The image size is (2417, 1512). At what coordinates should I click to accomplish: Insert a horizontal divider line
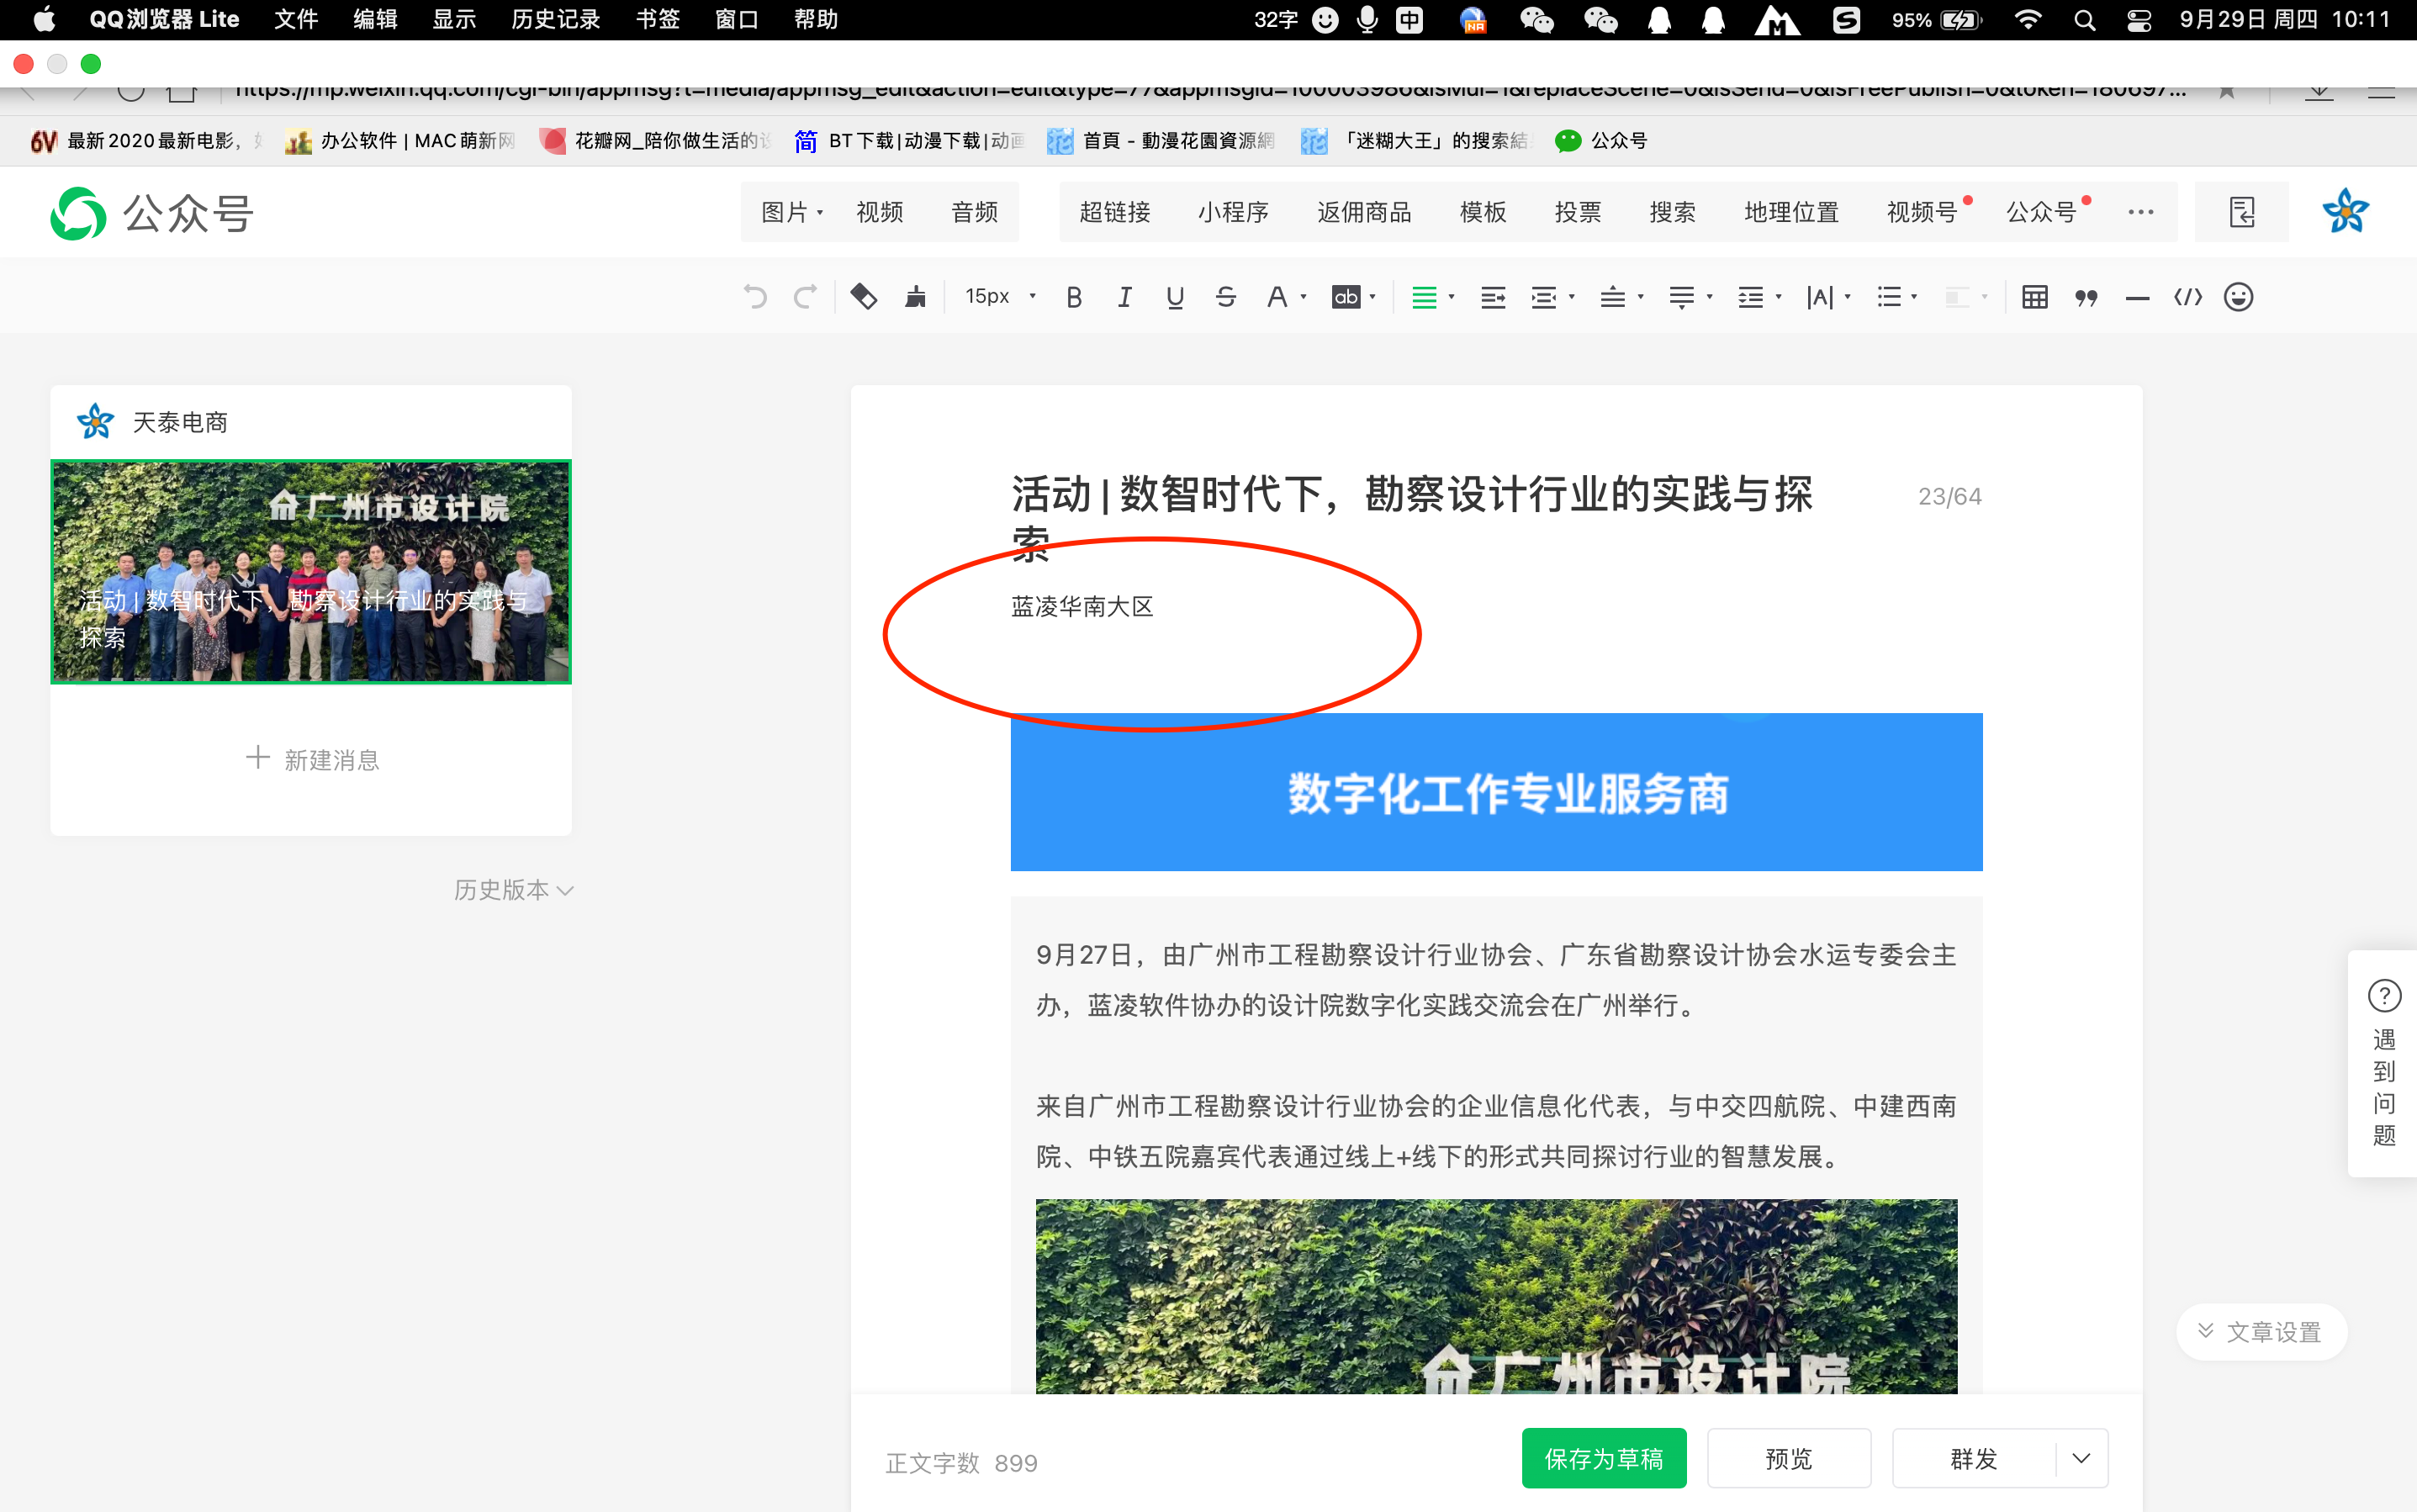click(x=2137, y=297)
